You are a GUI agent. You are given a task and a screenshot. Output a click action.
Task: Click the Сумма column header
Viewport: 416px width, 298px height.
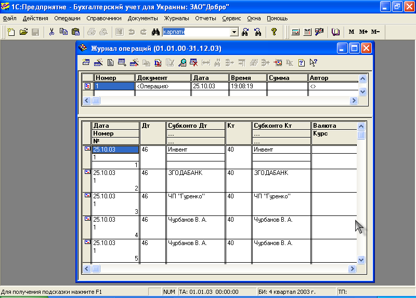click(288, 78)
